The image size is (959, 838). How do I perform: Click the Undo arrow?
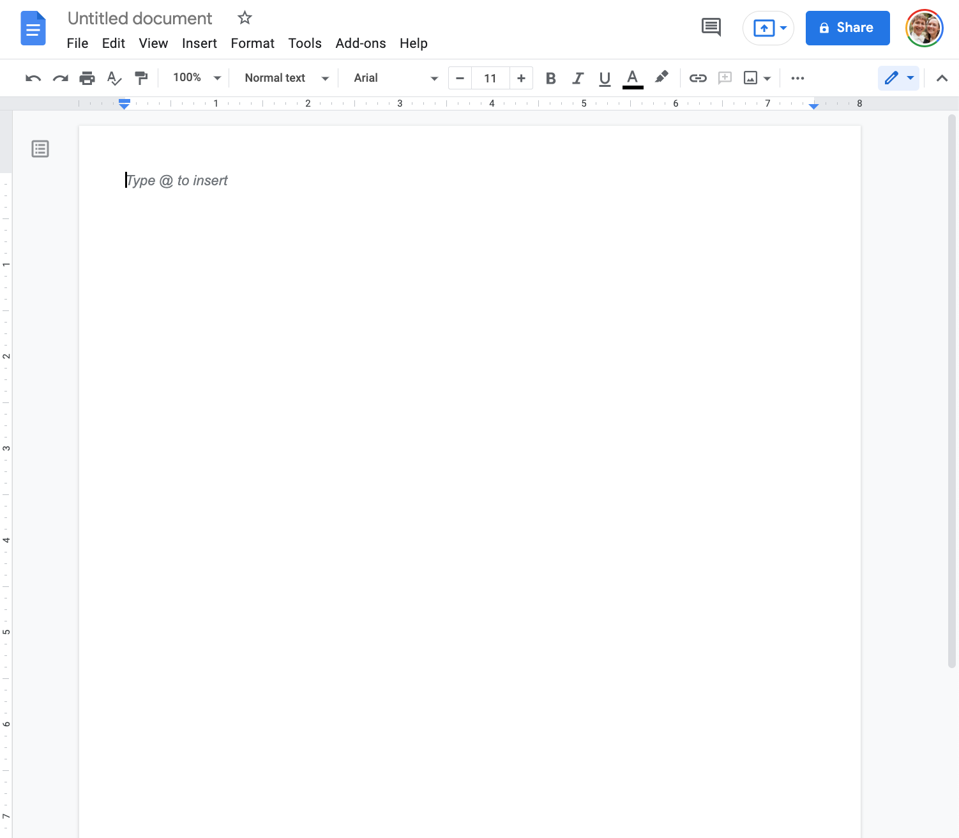tap(33, 78)
